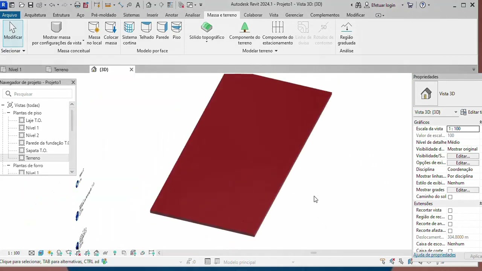The width and height of the screenshot is (482, 271).
Task: Open the Help question mark icon
Action: point(423,5)
